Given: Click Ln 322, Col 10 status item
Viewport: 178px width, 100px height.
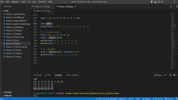Looking at the screenshot, I should tap(106, 99).
